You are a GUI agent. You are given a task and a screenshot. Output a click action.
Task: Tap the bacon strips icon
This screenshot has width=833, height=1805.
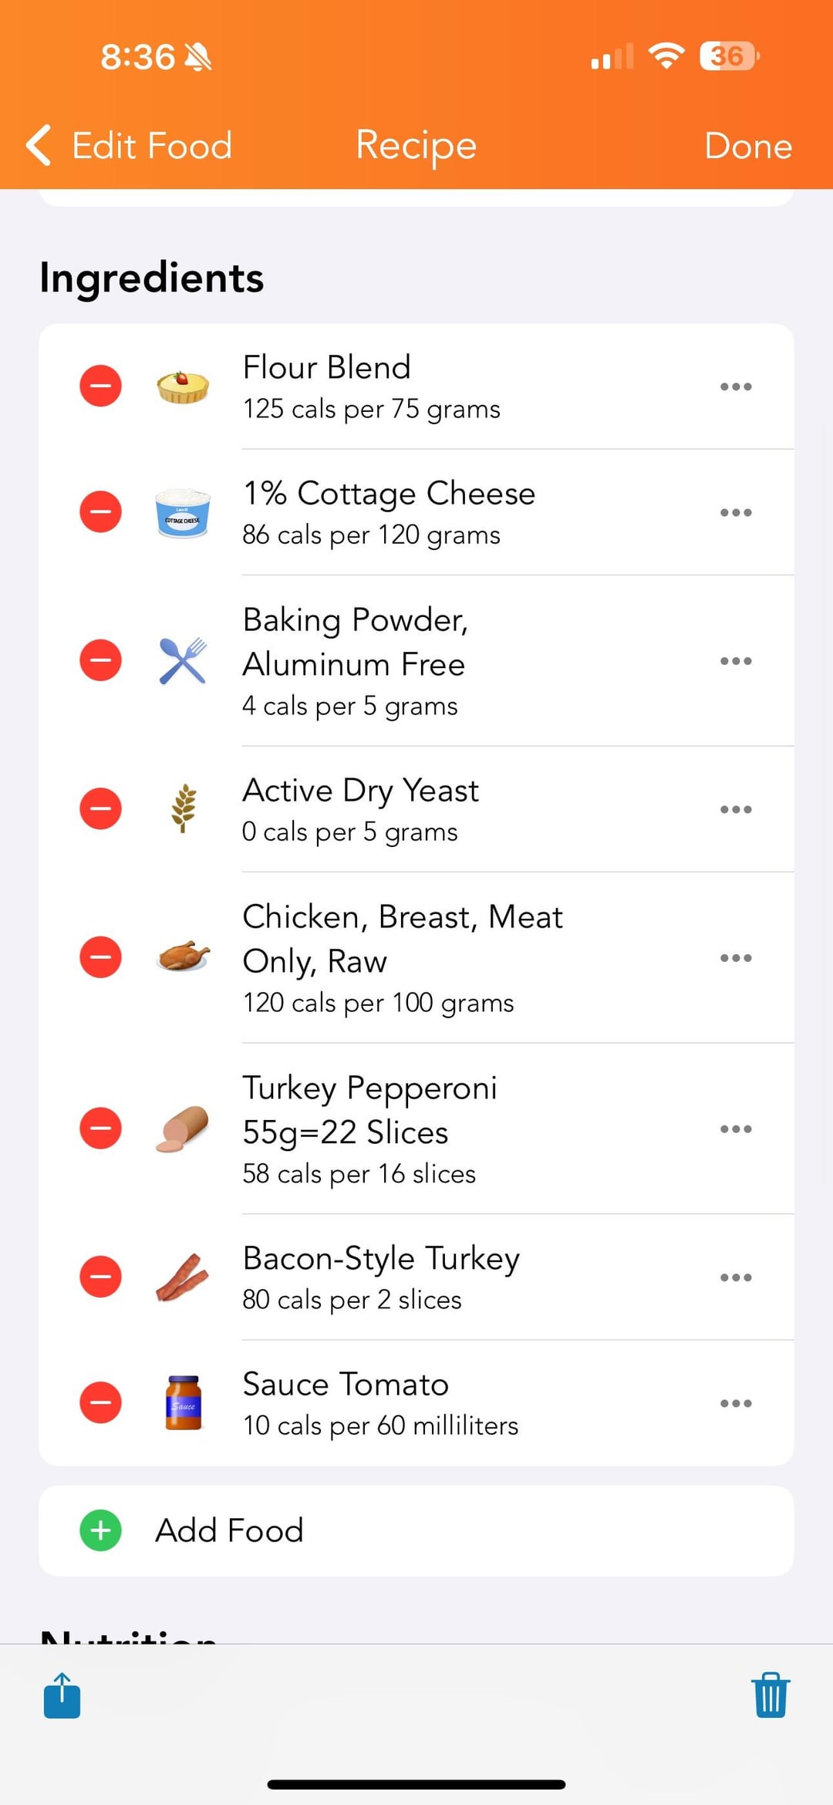click(x=183, y=1277)
